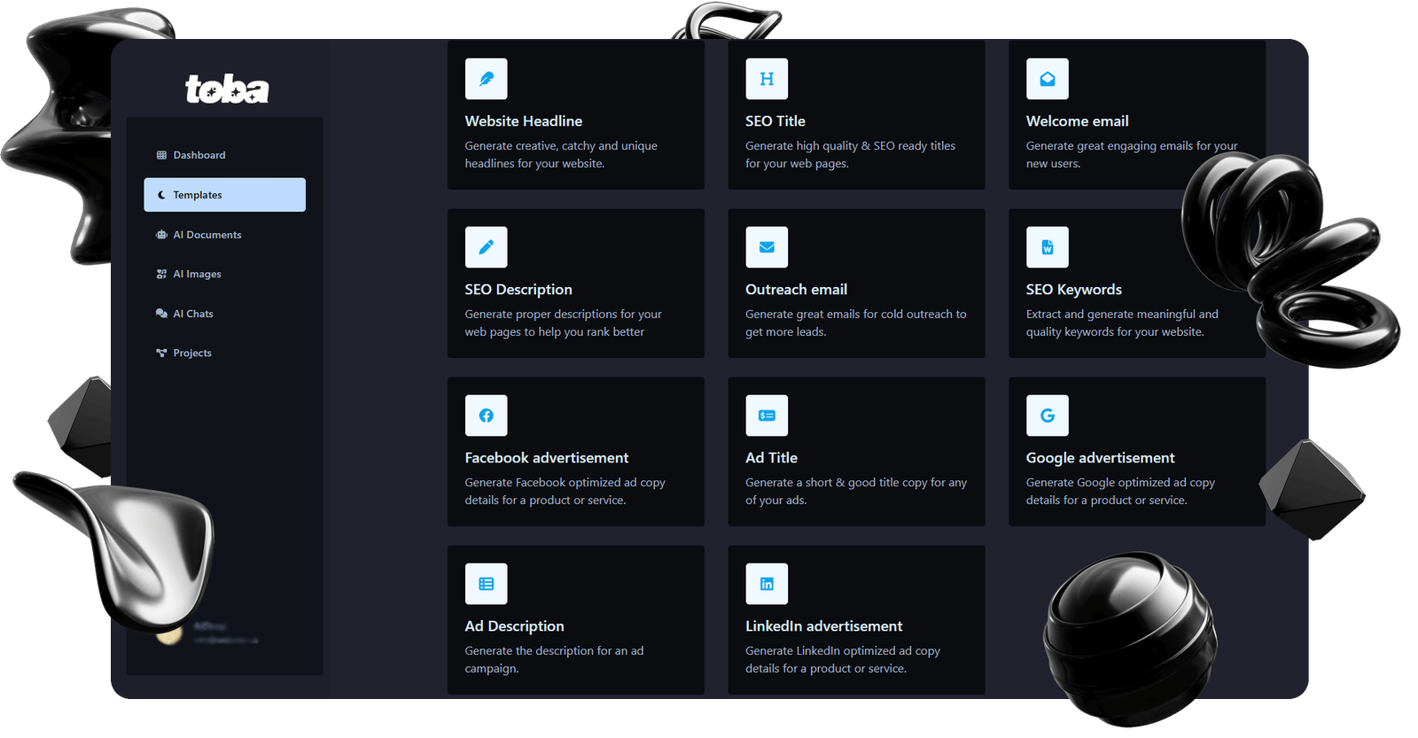Viewport: 1418px width, 738px height.
Task: Navigate to AI Chats
Action: 192,314
